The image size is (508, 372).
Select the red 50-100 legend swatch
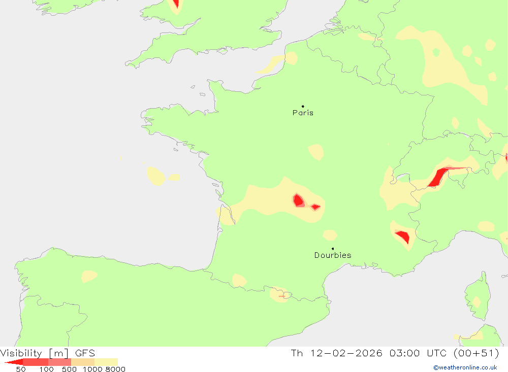pos(36,362)
